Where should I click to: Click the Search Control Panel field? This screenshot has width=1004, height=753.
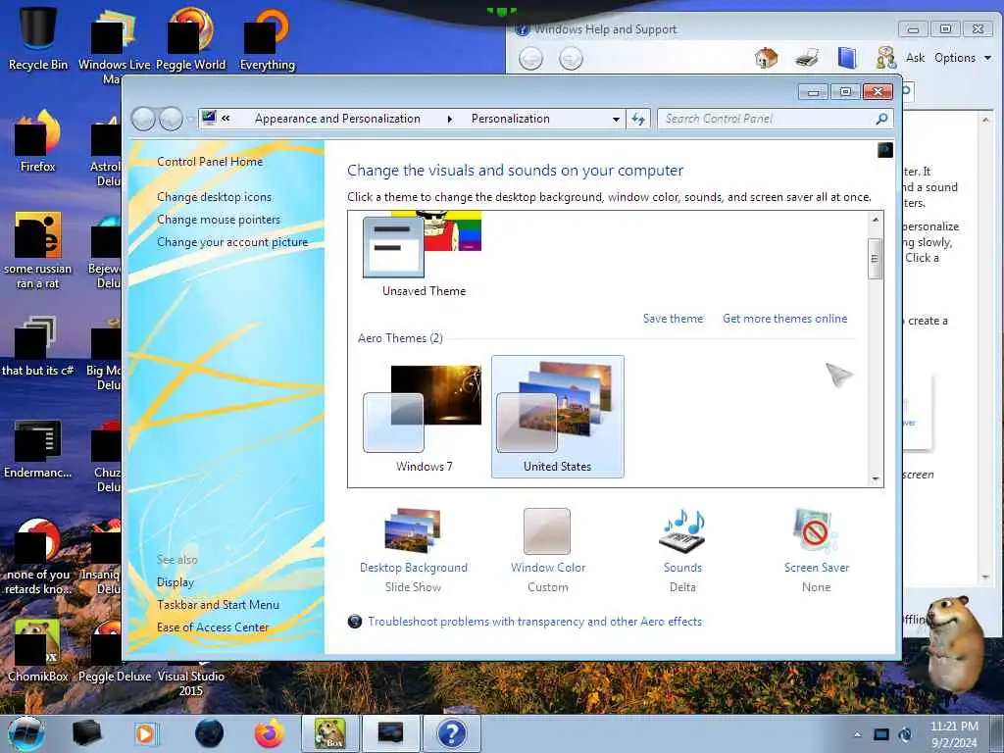(x=767, y=119)
